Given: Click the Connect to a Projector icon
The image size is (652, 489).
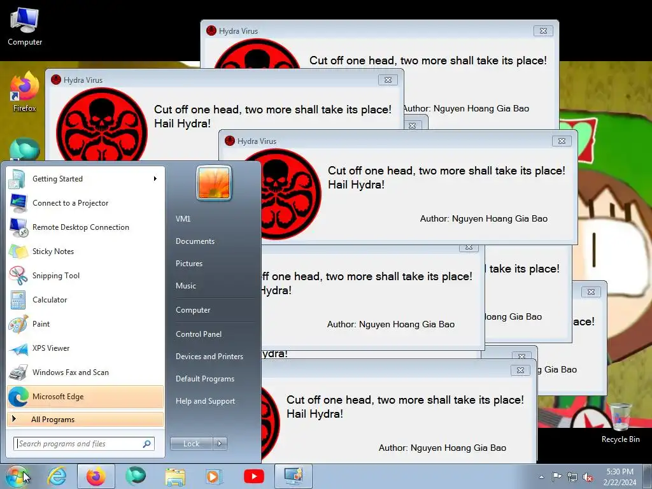Looking at the screenshot, I should coord(18,203).
